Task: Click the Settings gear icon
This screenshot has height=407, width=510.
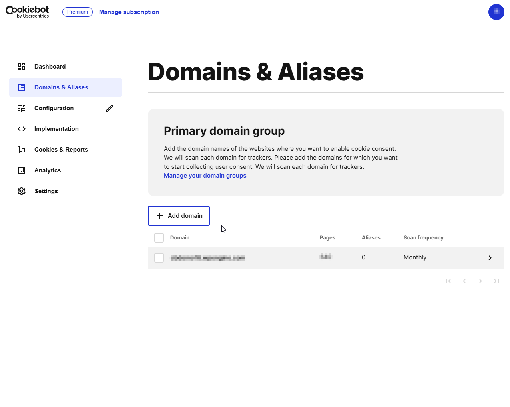Action: pos(21,191)
